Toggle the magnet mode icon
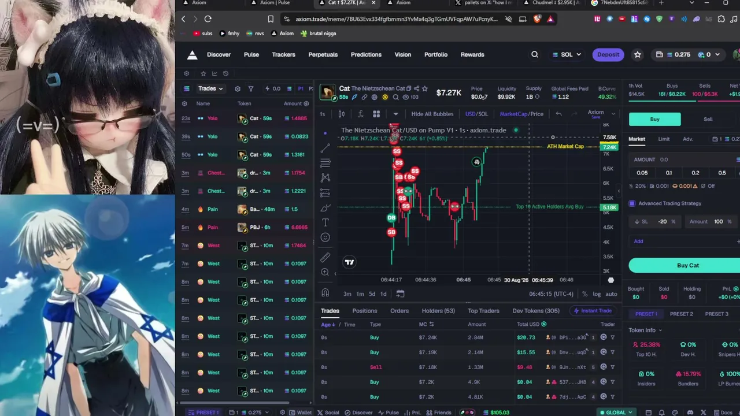This screenshot has height=416, width=740. (325, 293)
